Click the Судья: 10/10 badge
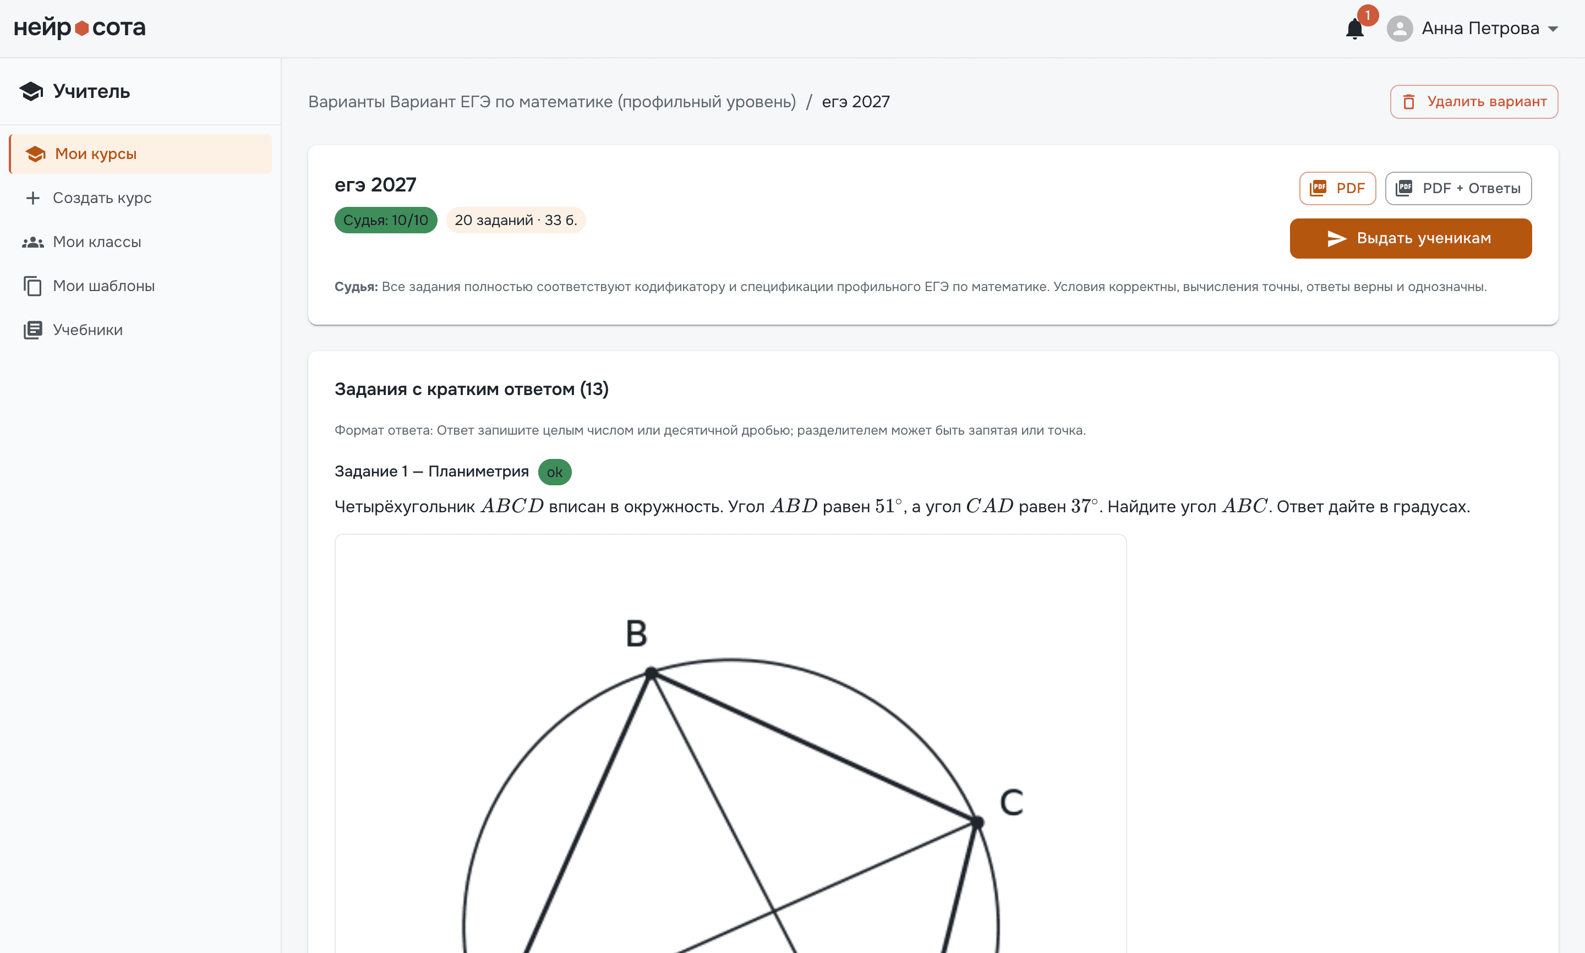Viewport: 1585px width, 953px height. coord(386,220)
